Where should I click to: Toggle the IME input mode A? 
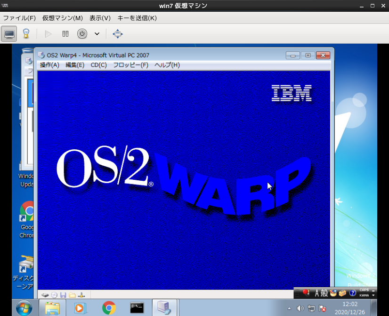coord(316,293)
